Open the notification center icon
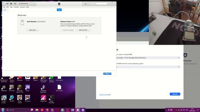The image size is (200, 112). pos(197,110)
